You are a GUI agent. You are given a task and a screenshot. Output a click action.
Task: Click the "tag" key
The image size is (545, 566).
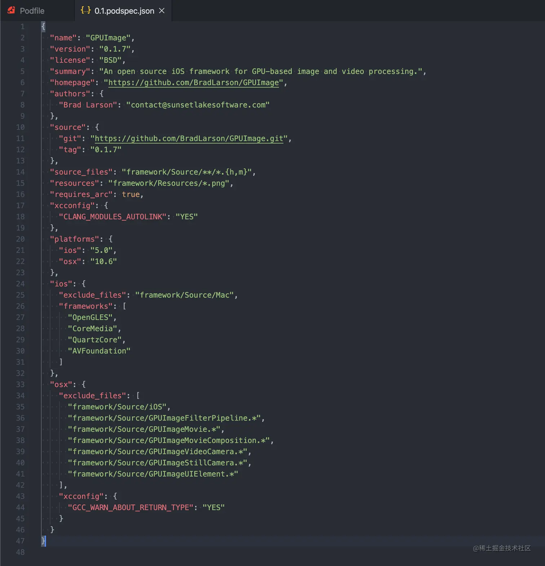coord(70,150)
